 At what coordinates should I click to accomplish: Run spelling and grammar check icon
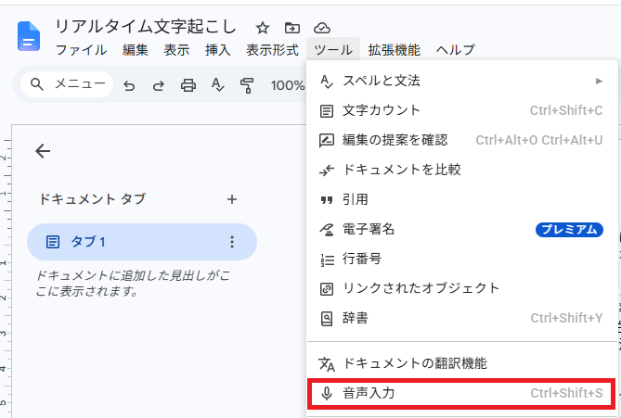(x=217, y=85)
